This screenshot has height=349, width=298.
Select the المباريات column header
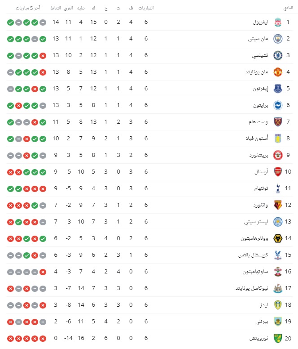coord(146,9)
